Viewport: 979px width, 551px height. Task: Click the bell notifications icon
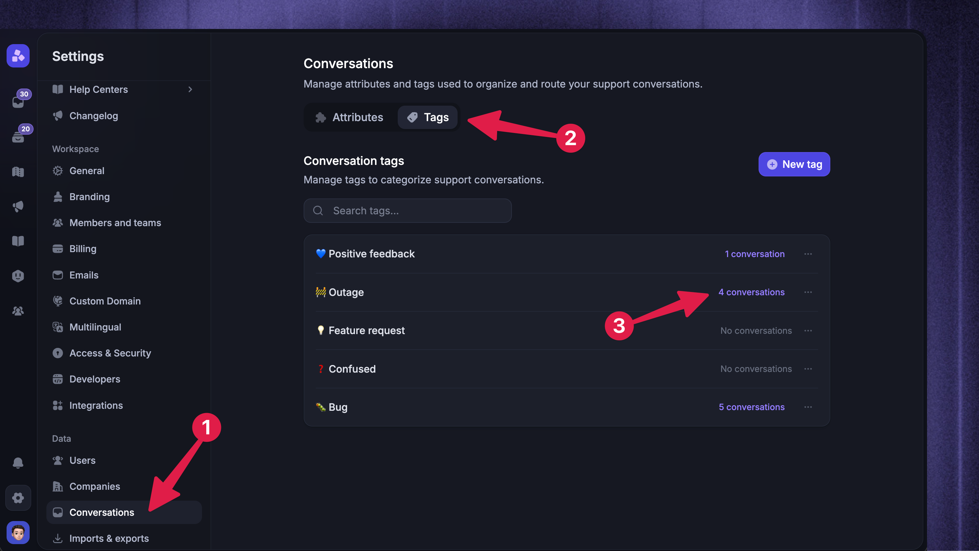18,463
